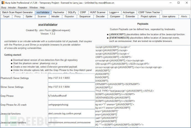Click payload line ending with </script><"
The width and height of the screenshot is (191, 128).
113,47
